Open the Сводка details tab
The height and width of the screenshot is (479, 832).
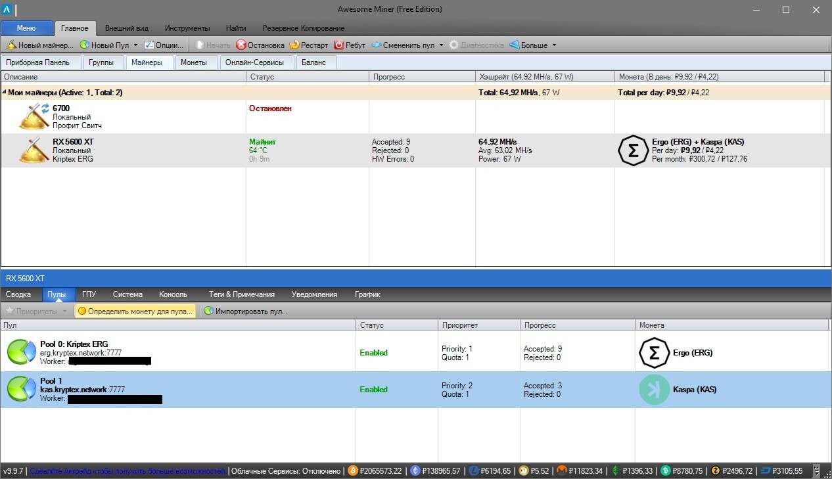[x=18, y=294]
